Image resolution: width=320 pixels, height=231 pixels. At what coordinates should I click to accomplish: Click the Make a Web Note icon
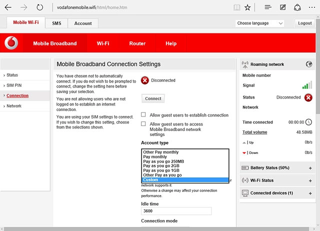coord(283,7)
